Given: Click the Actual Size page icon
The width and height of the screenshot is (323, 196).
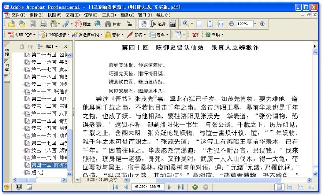Looking at the screenshot, I should (x=199, y=24).
